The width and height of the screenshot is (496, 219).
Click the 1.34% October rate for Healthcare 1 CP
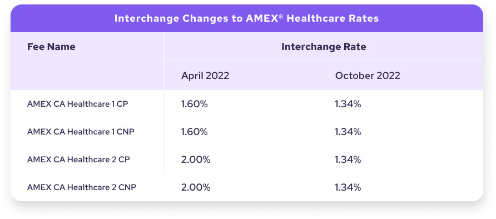pyautogui.click(x=348, y=104)
